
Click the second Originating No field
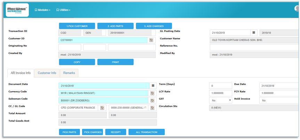coord(95,47)
